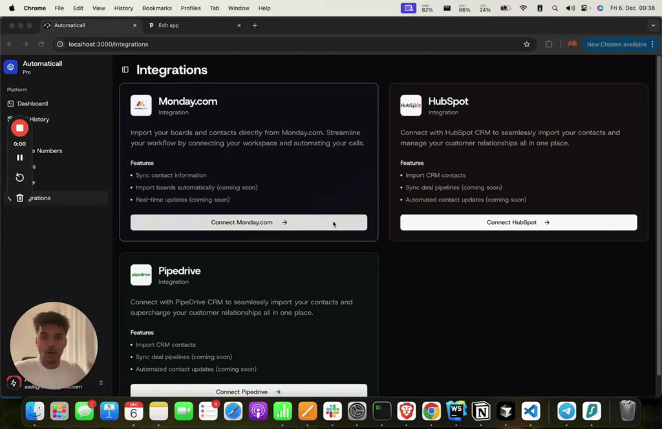Image resolution: width=662 pixels, height=429 pixels.
Task: Click the user avatar lightning icon
Action: click(14, 383)
